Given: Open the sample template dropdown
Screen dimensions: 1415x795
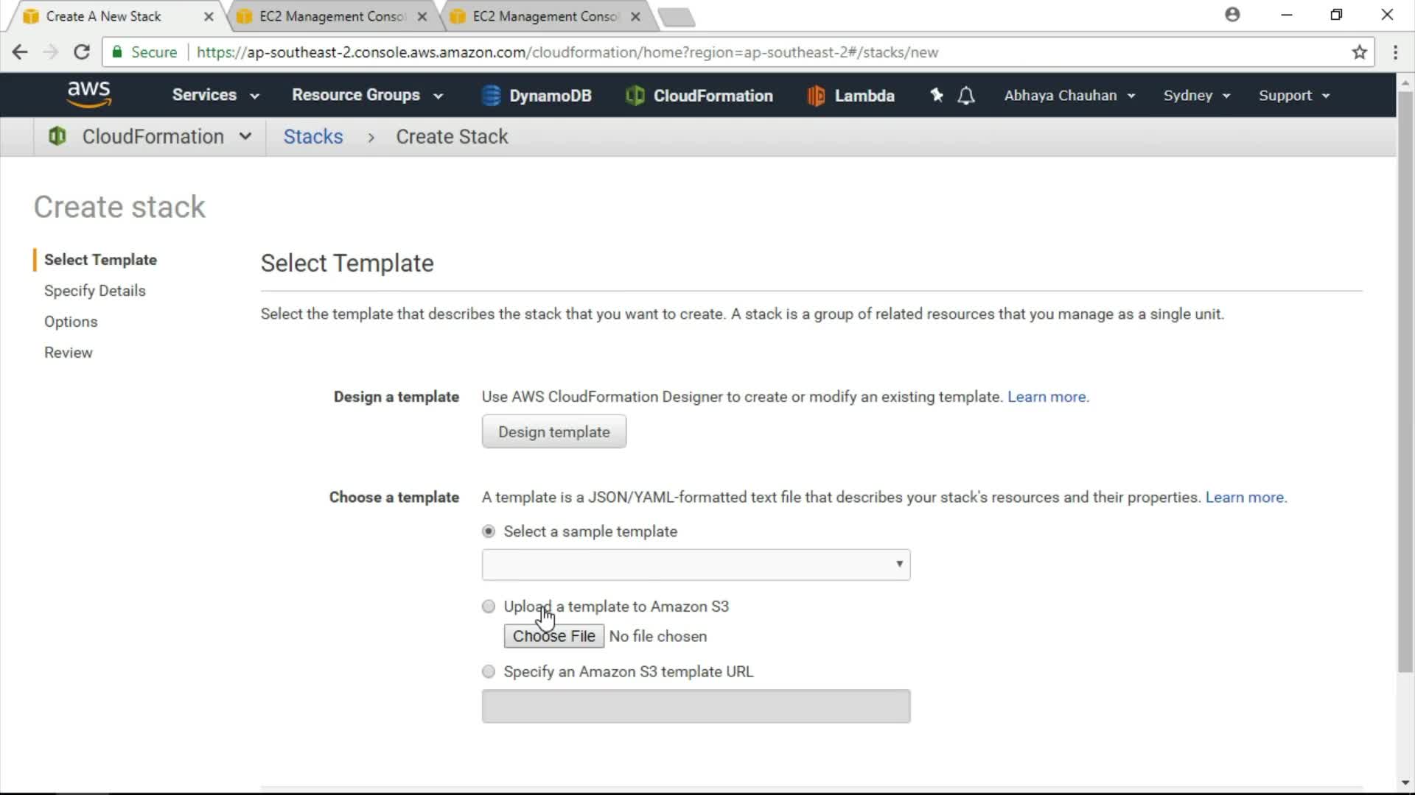Looking at the screenshot, I should coord(696,565).
